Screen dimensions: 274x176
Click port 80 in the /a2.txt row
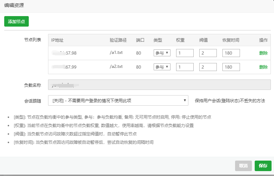pos(139,67)
